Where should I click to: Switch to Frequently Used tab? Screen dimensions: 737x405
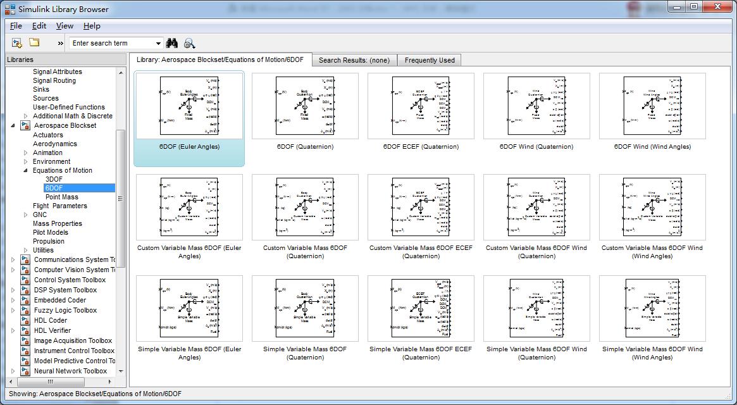[430, 60]
